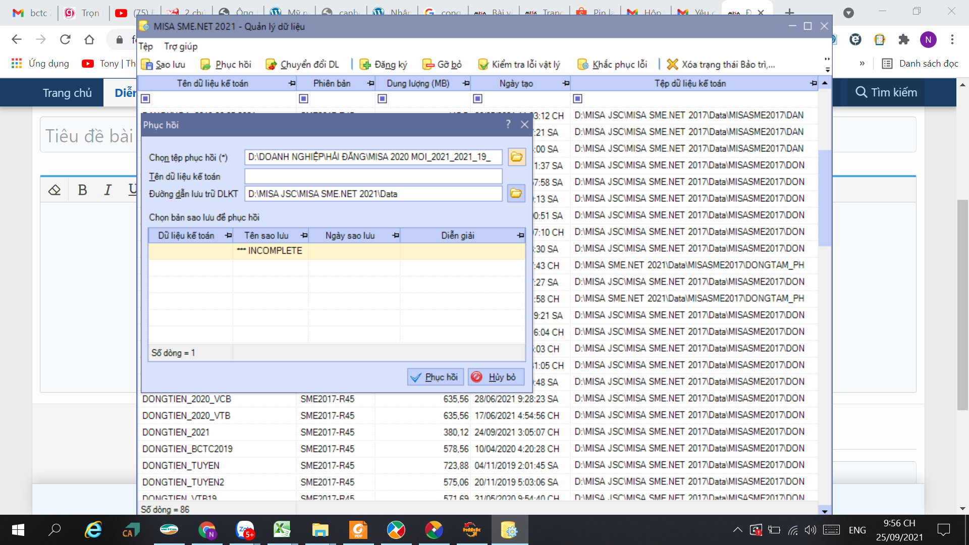Viewport: 969px width, 545px height.
Task: Click the eraser clear formatting icon in editor
Action: coord(55,190)
